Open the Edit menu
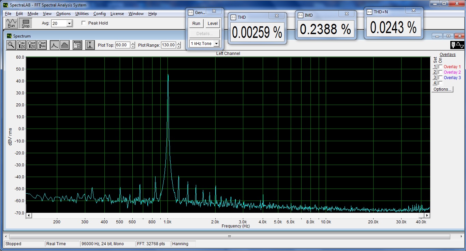466x251 pixels. coord(19,14)
